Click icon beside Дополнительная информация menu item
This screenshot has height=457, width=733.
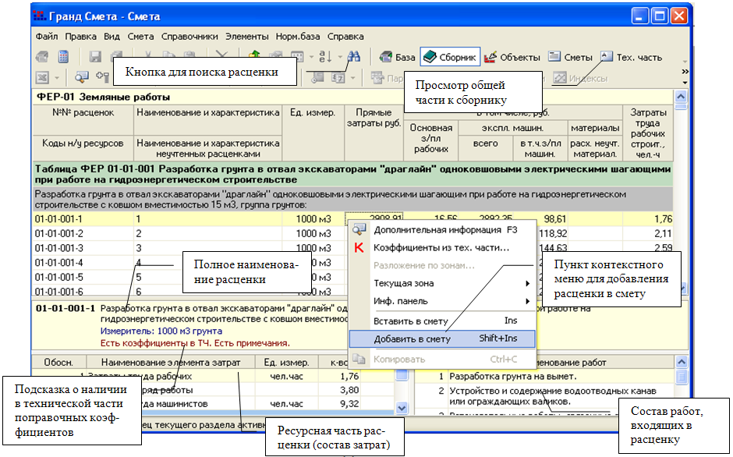(359, 229)
